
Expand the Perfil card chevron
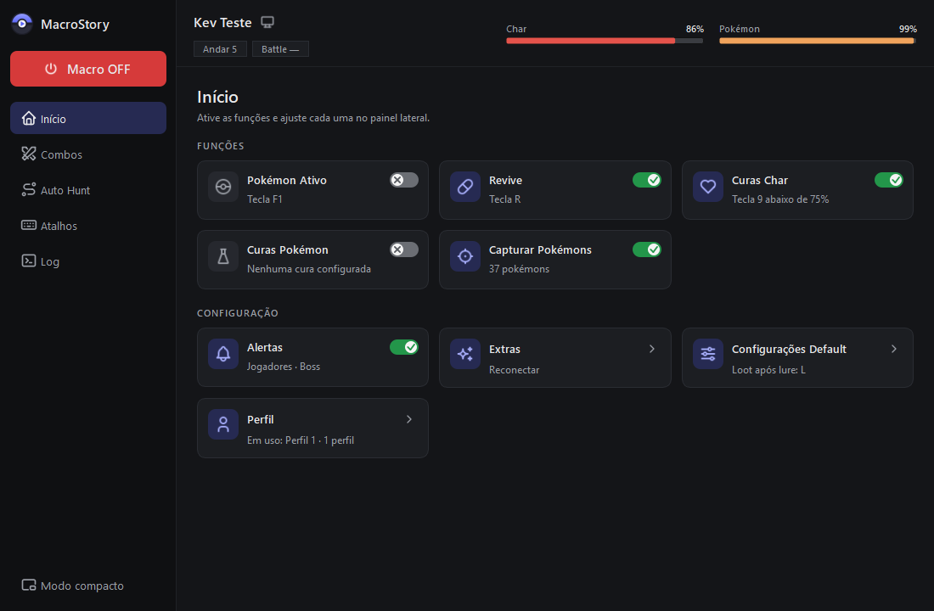click(x=409, y=419)
